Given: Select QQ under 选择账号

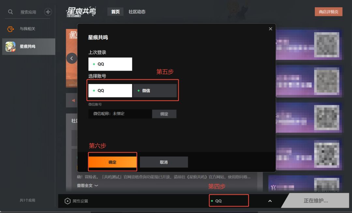Looking at the screenshot, I should (110, 91).
